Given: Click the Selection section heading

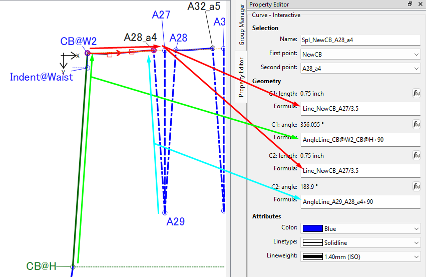Looking at the screenshot, I should pos(265,28).
